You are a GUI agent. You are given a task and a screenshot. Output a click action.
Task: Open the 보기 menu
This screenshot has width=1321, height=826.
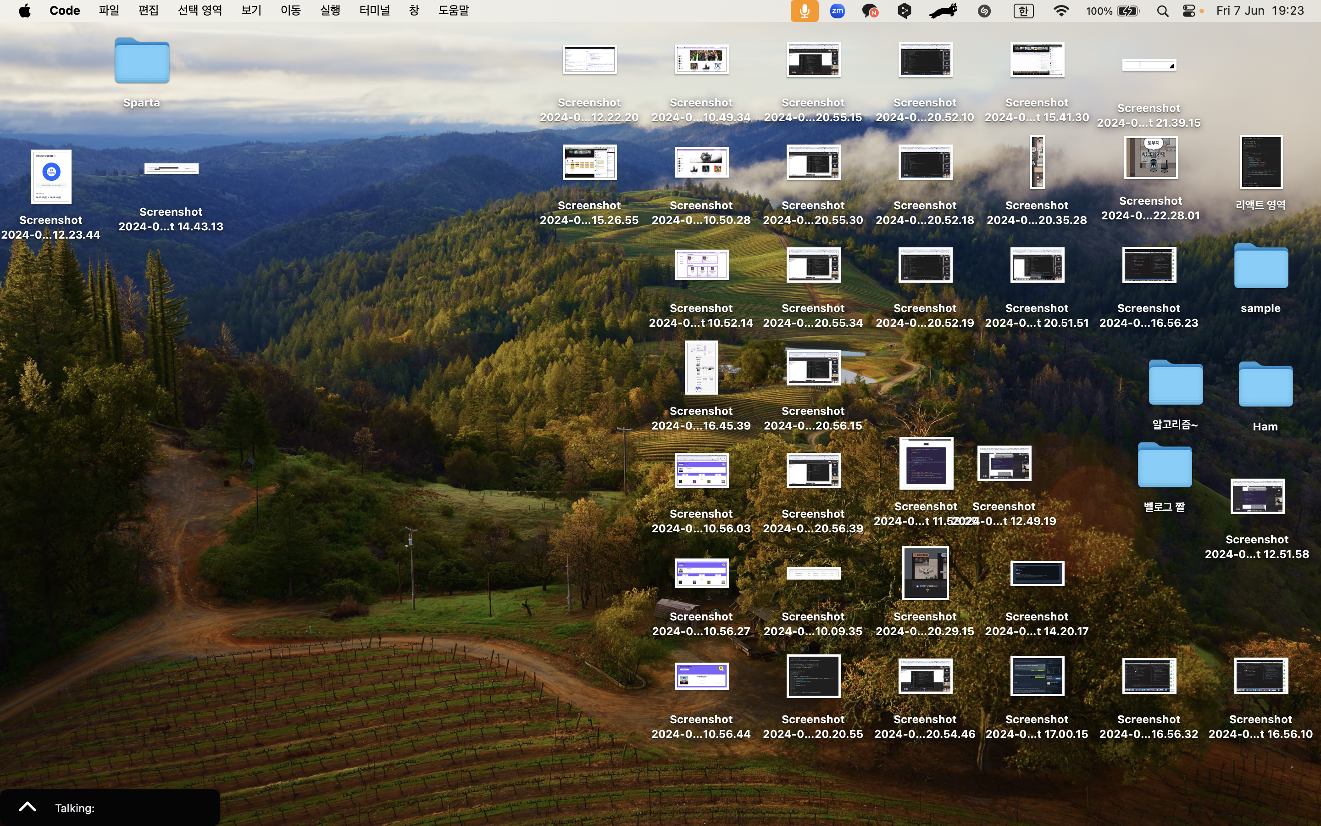click(251, 11)
